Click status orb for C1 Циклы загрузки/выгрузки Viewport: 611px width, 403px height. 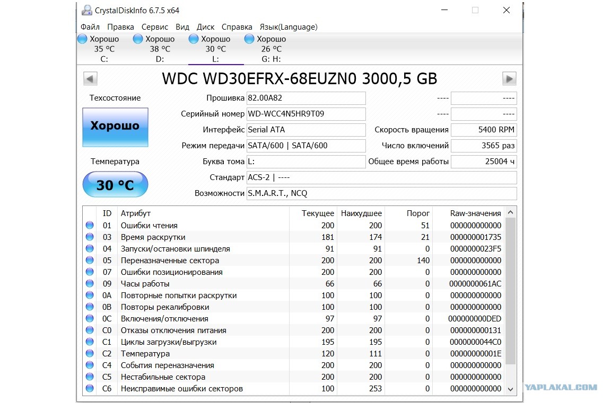90,342
